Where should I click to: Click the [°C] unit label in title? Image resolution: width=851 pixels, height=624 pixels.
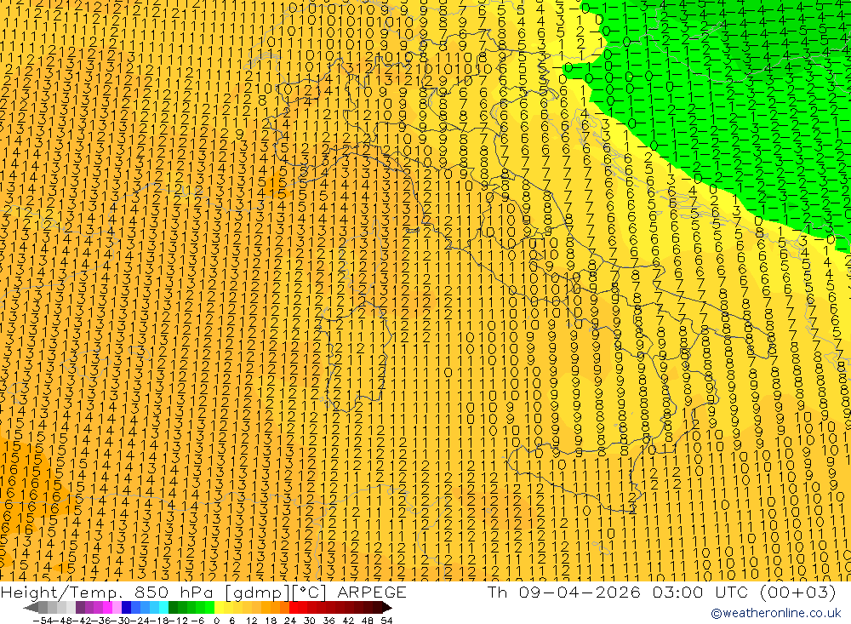pos(310,592)
